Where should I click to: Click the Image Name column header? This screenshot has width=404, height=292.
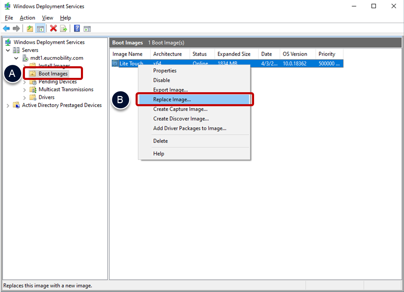[x=127, y=54]
